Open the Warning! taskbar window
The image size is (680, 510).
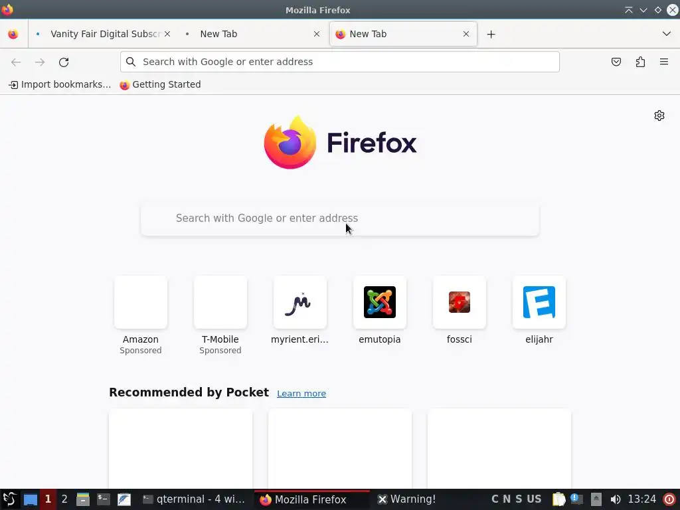pos(407,499)
